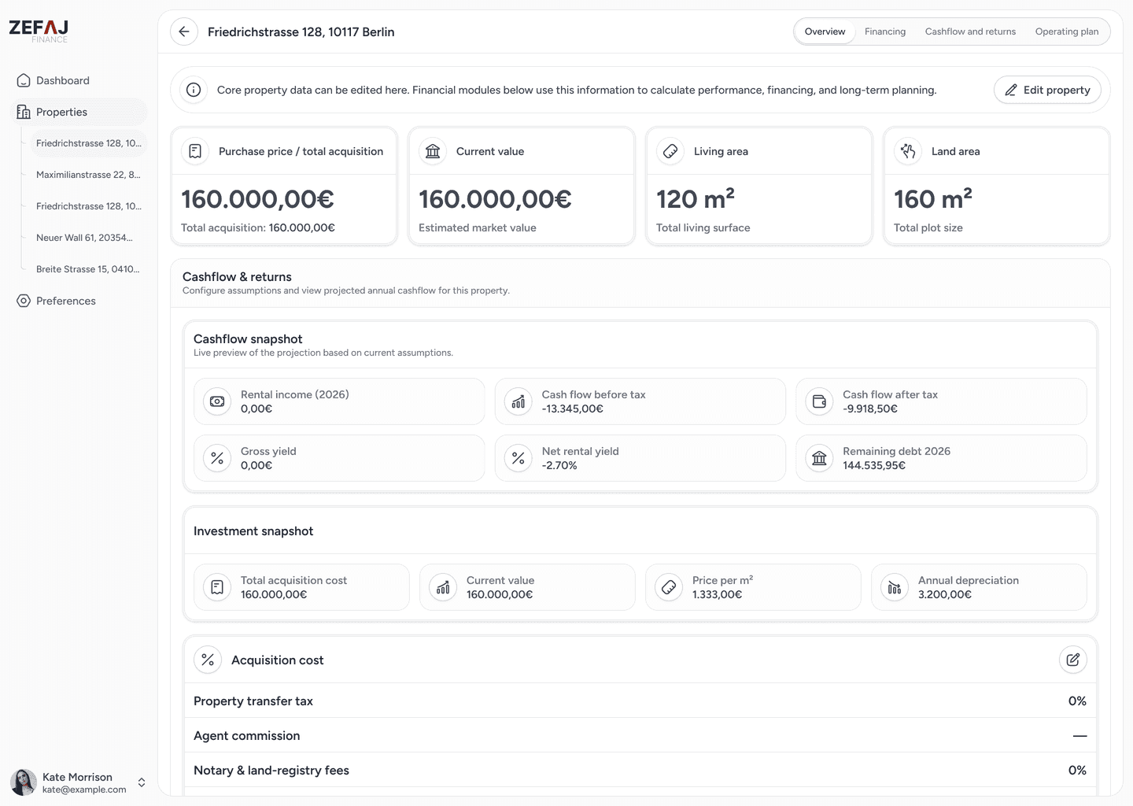
Task: Open Properties in the sidebar
Action: (79, 112)
